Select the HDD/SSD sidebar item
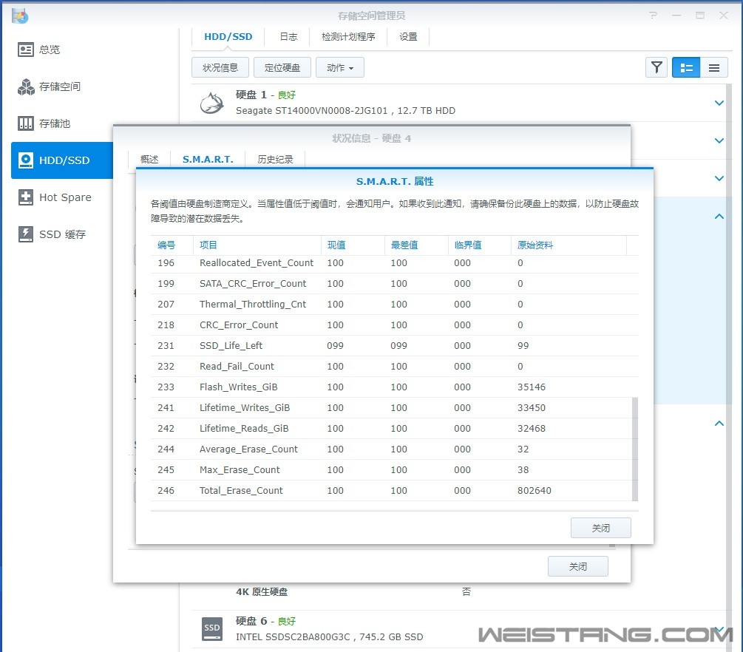Screen dimensions: 743x652 pos(61,160)
